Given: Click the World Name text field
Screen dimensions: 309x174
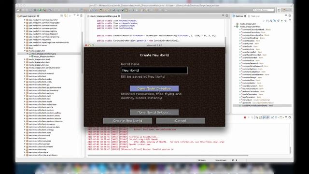Looking at the screenshot, I should coord(154,70).
